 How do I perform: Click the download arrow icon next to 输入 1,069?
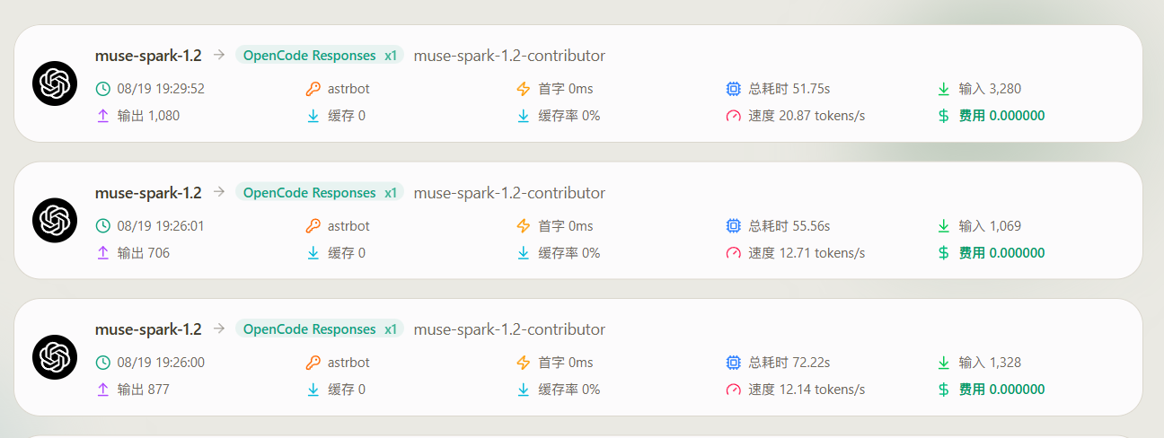coord(944,226)
